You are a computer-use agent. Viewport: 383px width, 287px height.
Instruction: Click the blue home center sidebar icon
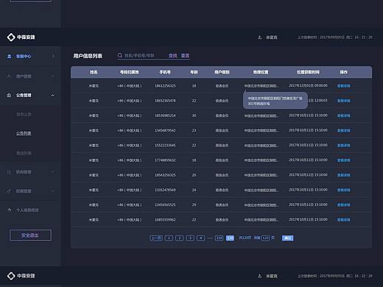pyautogui.click(x=9, y=57)
